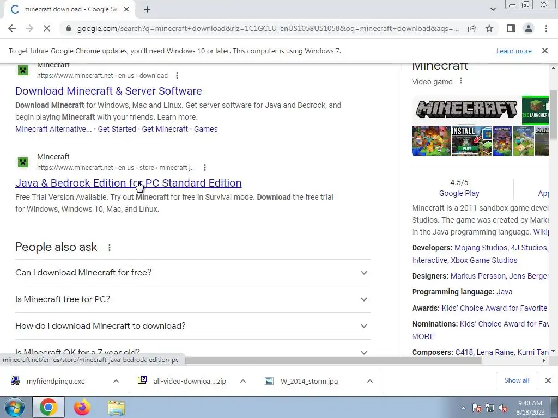The height and width of the screenshot is (418, 558).
Task: Bookmark this tab with star icon
Action: 489,28
